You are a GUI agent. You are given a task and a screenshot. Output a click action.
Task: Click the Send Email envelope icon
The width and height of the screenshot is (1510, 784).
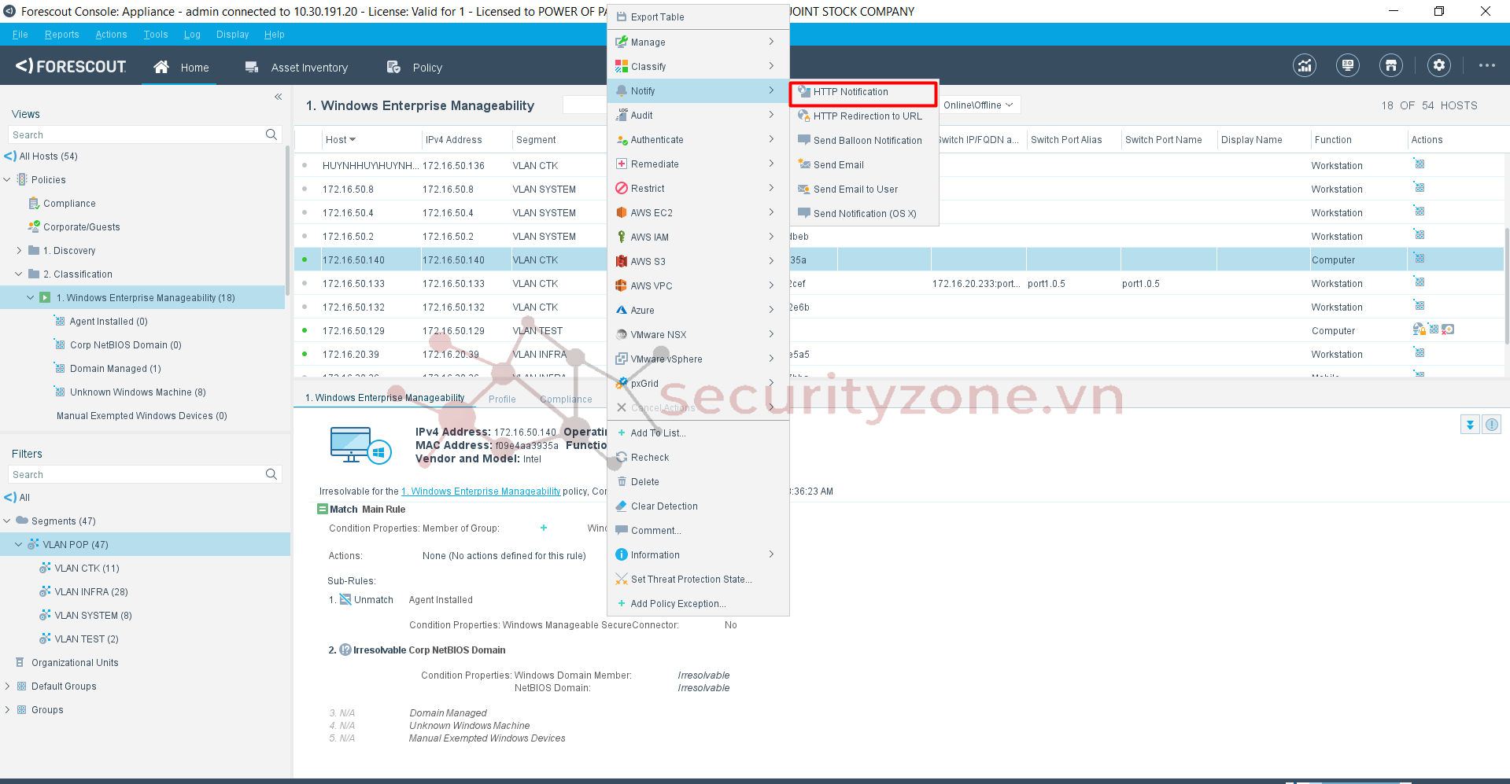tap(804, 164)
